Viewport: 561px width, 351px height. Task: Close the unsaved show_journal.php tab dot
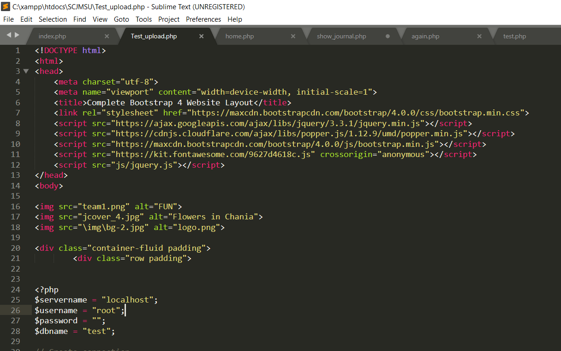tap(388, 36)
